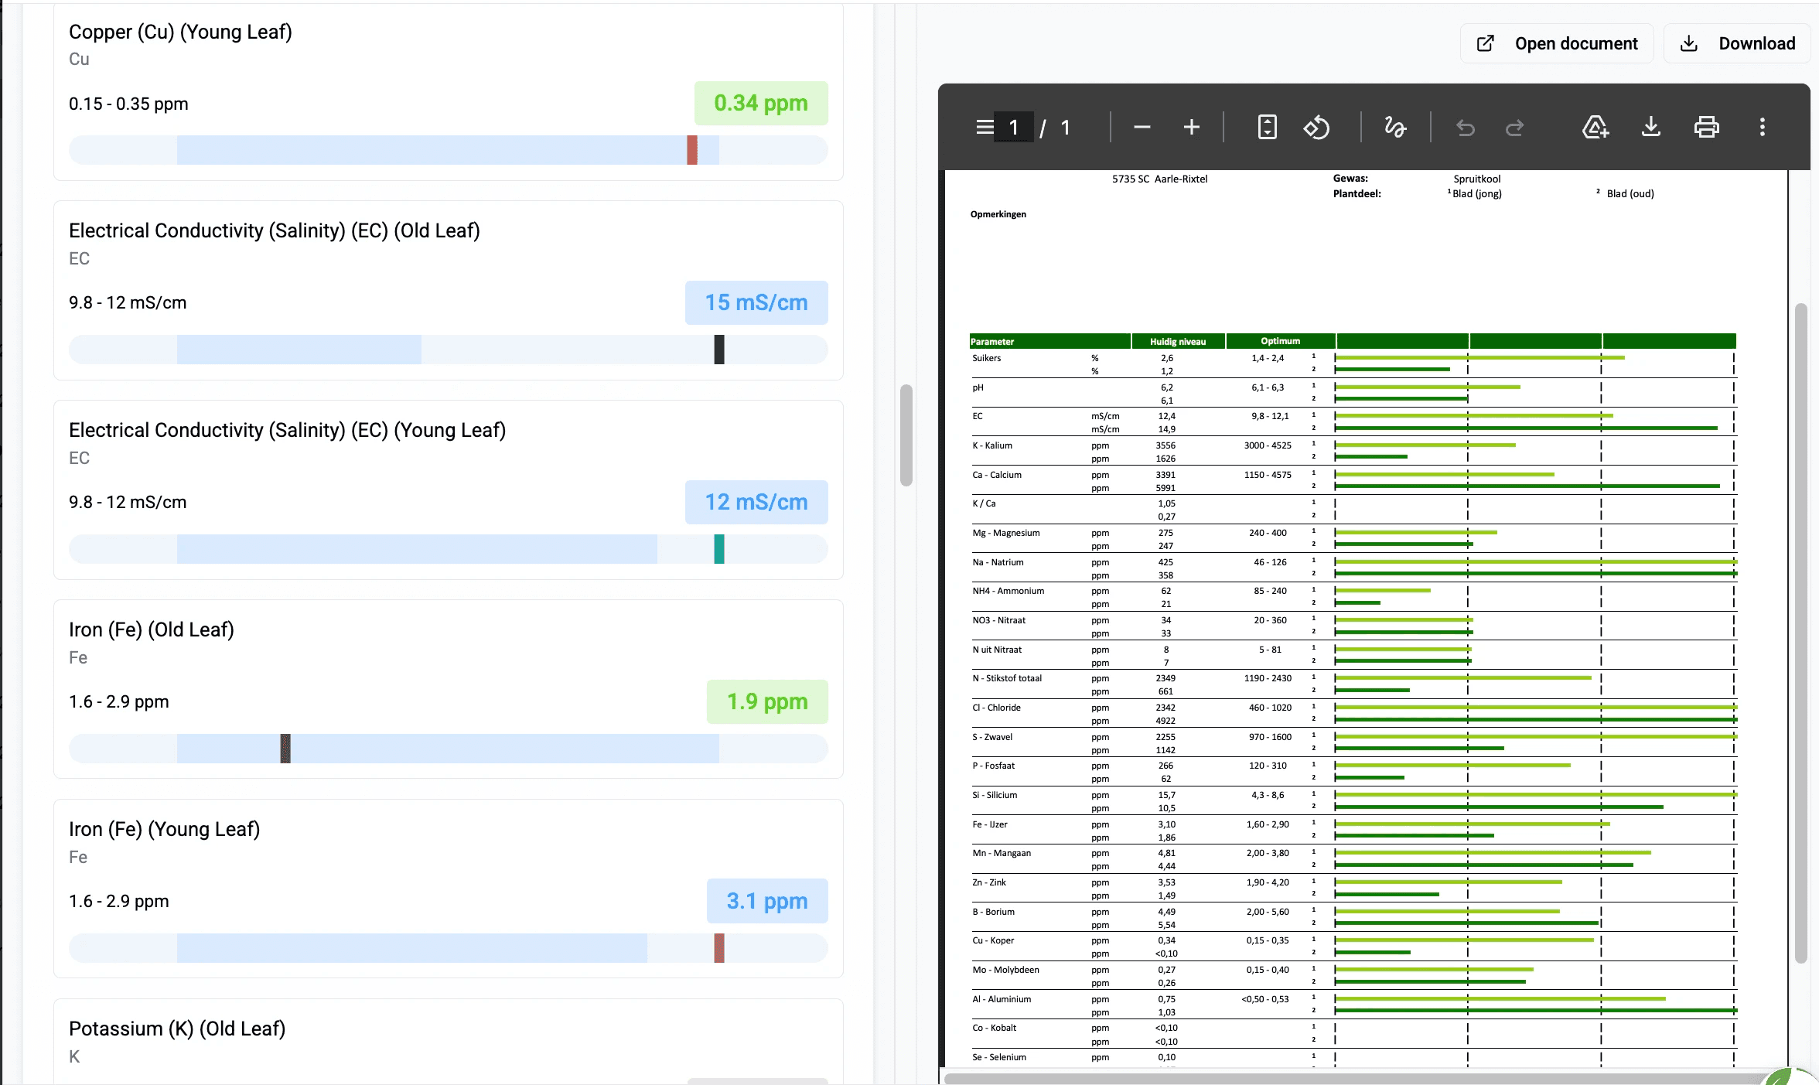Click the 12 mS/cm value badge
1819x1085 pixels.
(756, 502)
